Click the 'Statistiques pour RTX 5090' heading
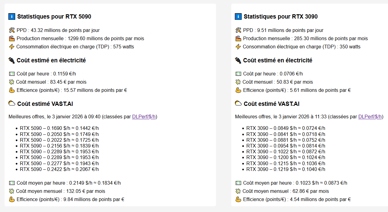Screen dimensions: 388x212 (x=54, y=17)
